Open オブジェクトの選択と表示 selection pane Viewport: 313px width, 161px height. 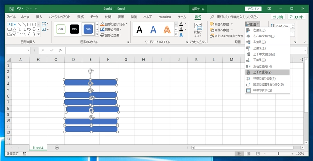pyautogui.click(x=227, y=36)
